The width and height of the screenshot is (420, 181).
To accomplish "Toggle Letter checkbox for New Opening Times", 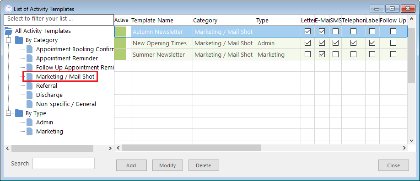I will [308, 43].
